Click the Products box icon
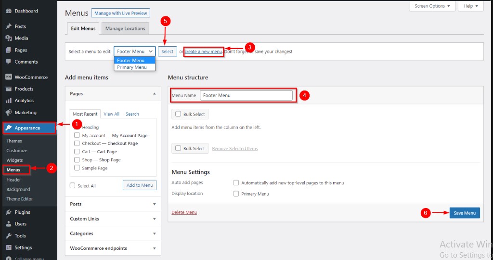This screenshot has width=493, height=260. 9,89
